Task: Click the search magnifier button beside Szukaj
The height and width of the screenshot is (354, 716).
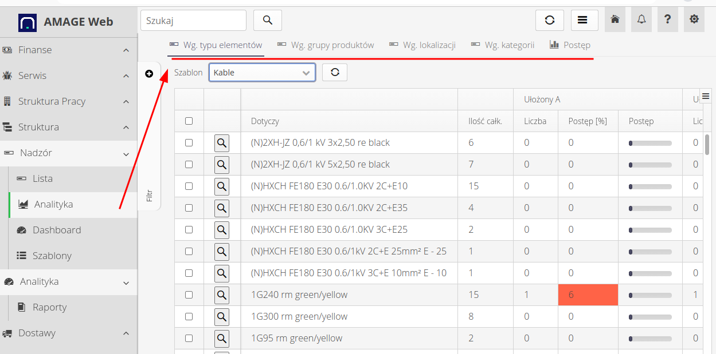Action: tap(267, 20)
